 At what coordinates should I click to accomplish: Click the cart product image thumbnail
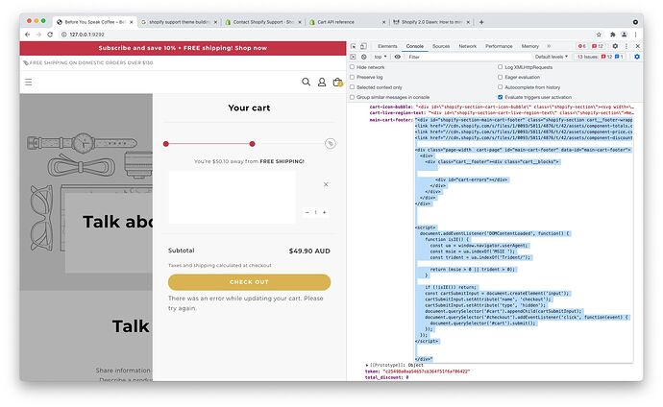pyautogui.click(x=233, y=197)
